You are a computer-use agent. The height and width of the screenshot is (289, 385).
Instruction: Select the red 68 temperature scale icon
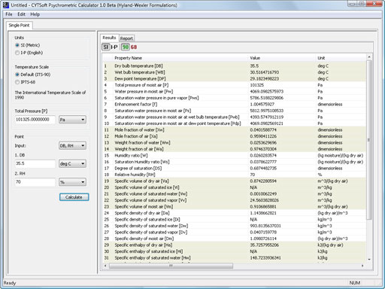pos(134,47)
